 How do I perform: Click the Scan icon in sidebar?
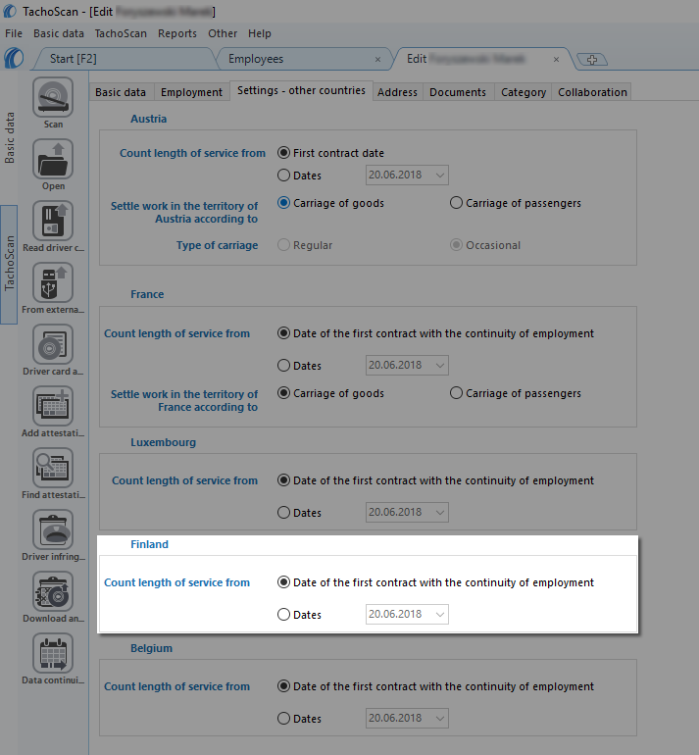(x=53, y=97)
